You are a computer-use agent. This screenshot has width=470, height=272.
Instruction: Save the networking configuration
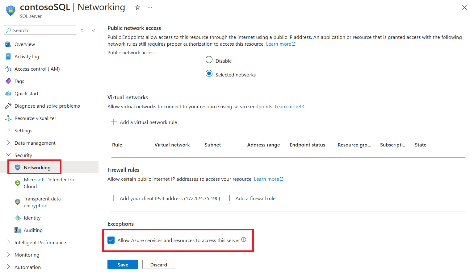click(123, 264)
